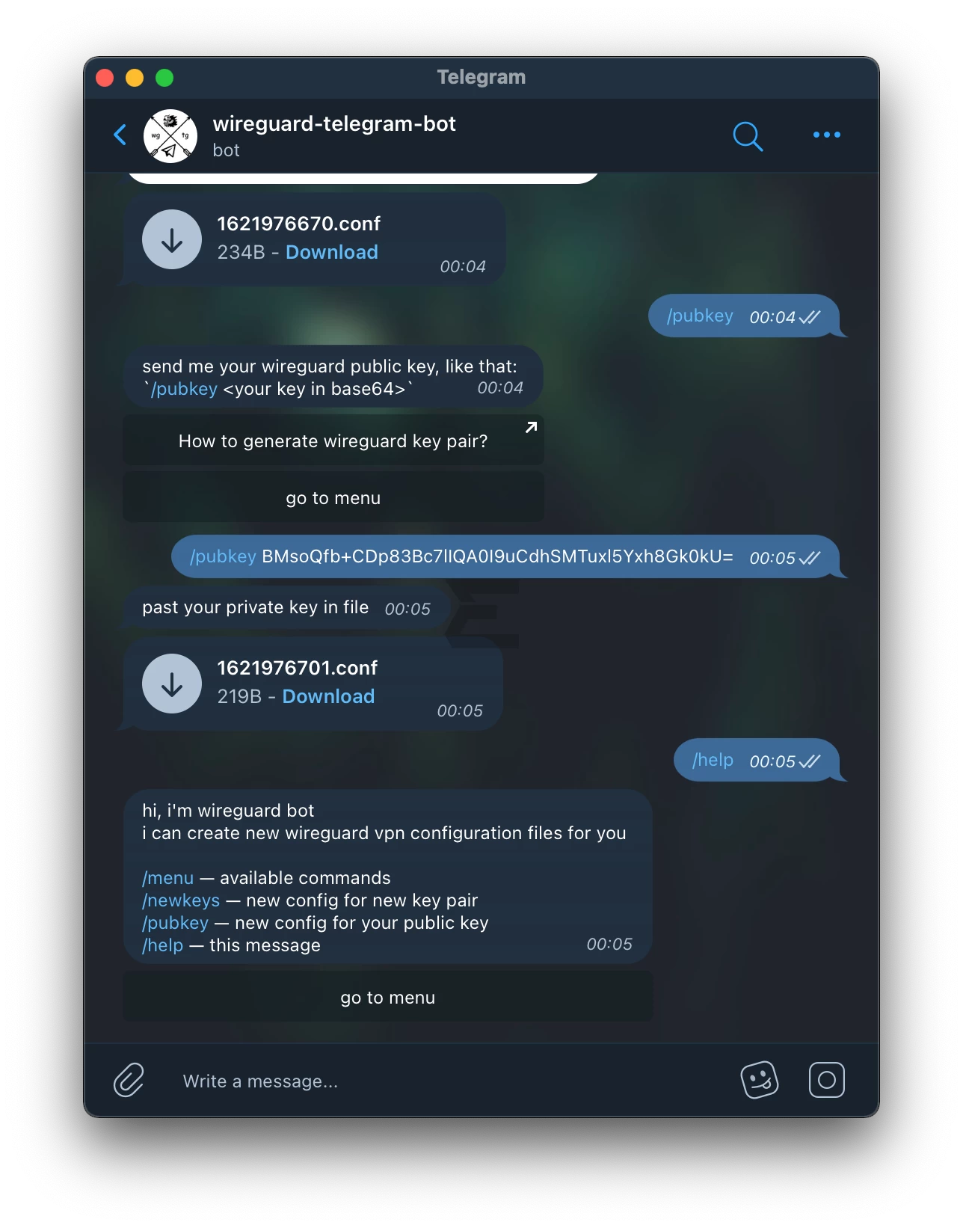Click /help command in help message
Image resolution: width=963 pixels, height=1228 pixels.
(163, 945)
